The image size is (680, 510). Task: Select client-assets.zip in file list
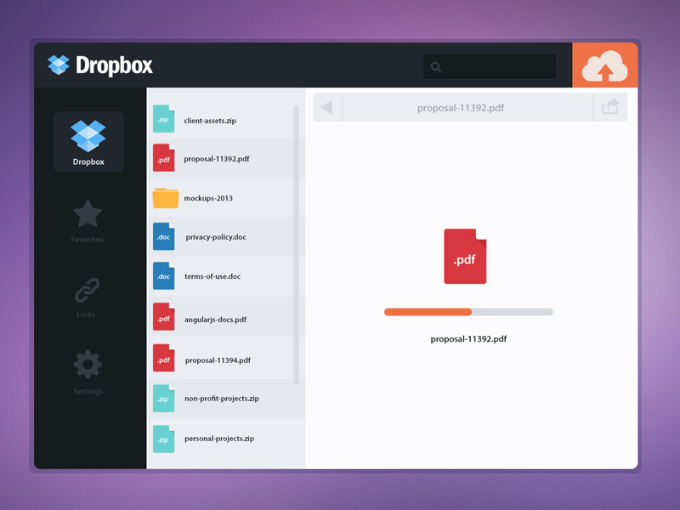point(210,121)
